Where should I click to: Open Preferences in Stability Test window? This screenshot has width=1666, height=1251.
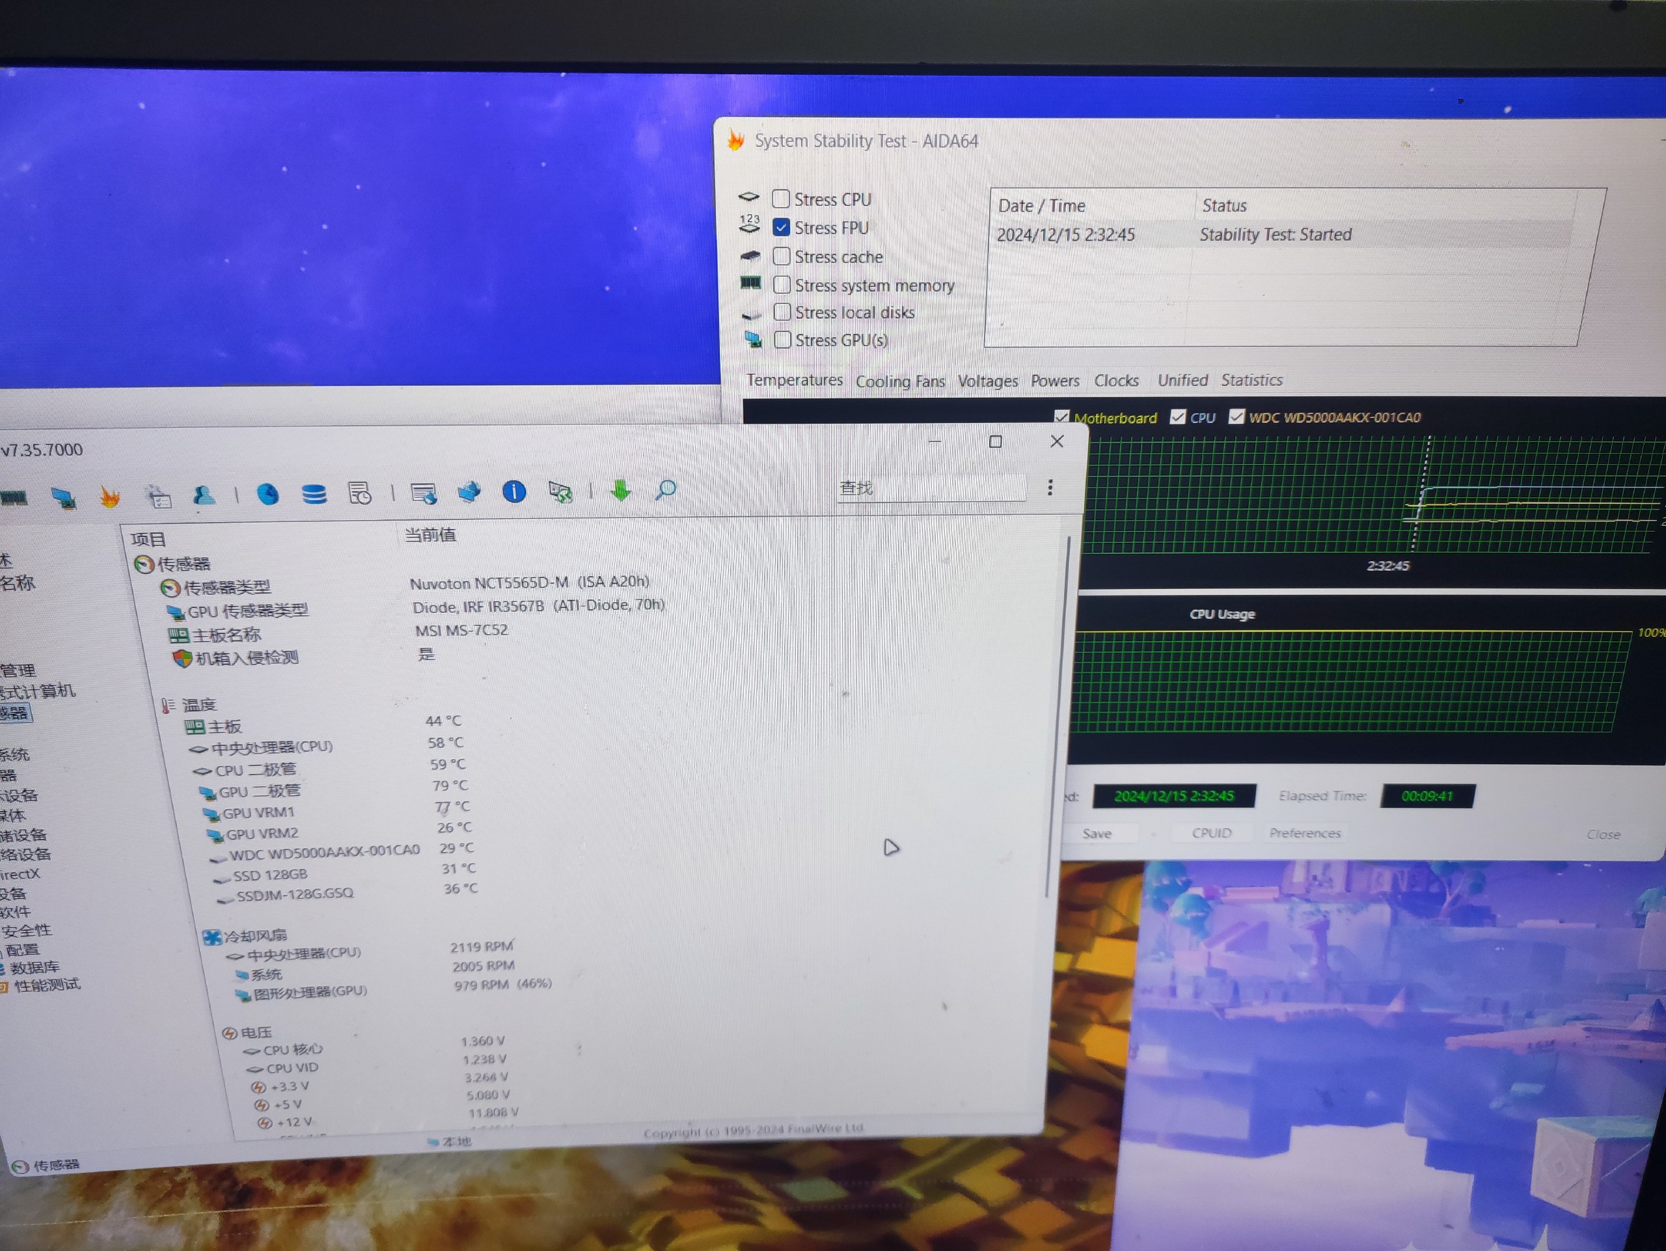click(x=1304, y=832)
